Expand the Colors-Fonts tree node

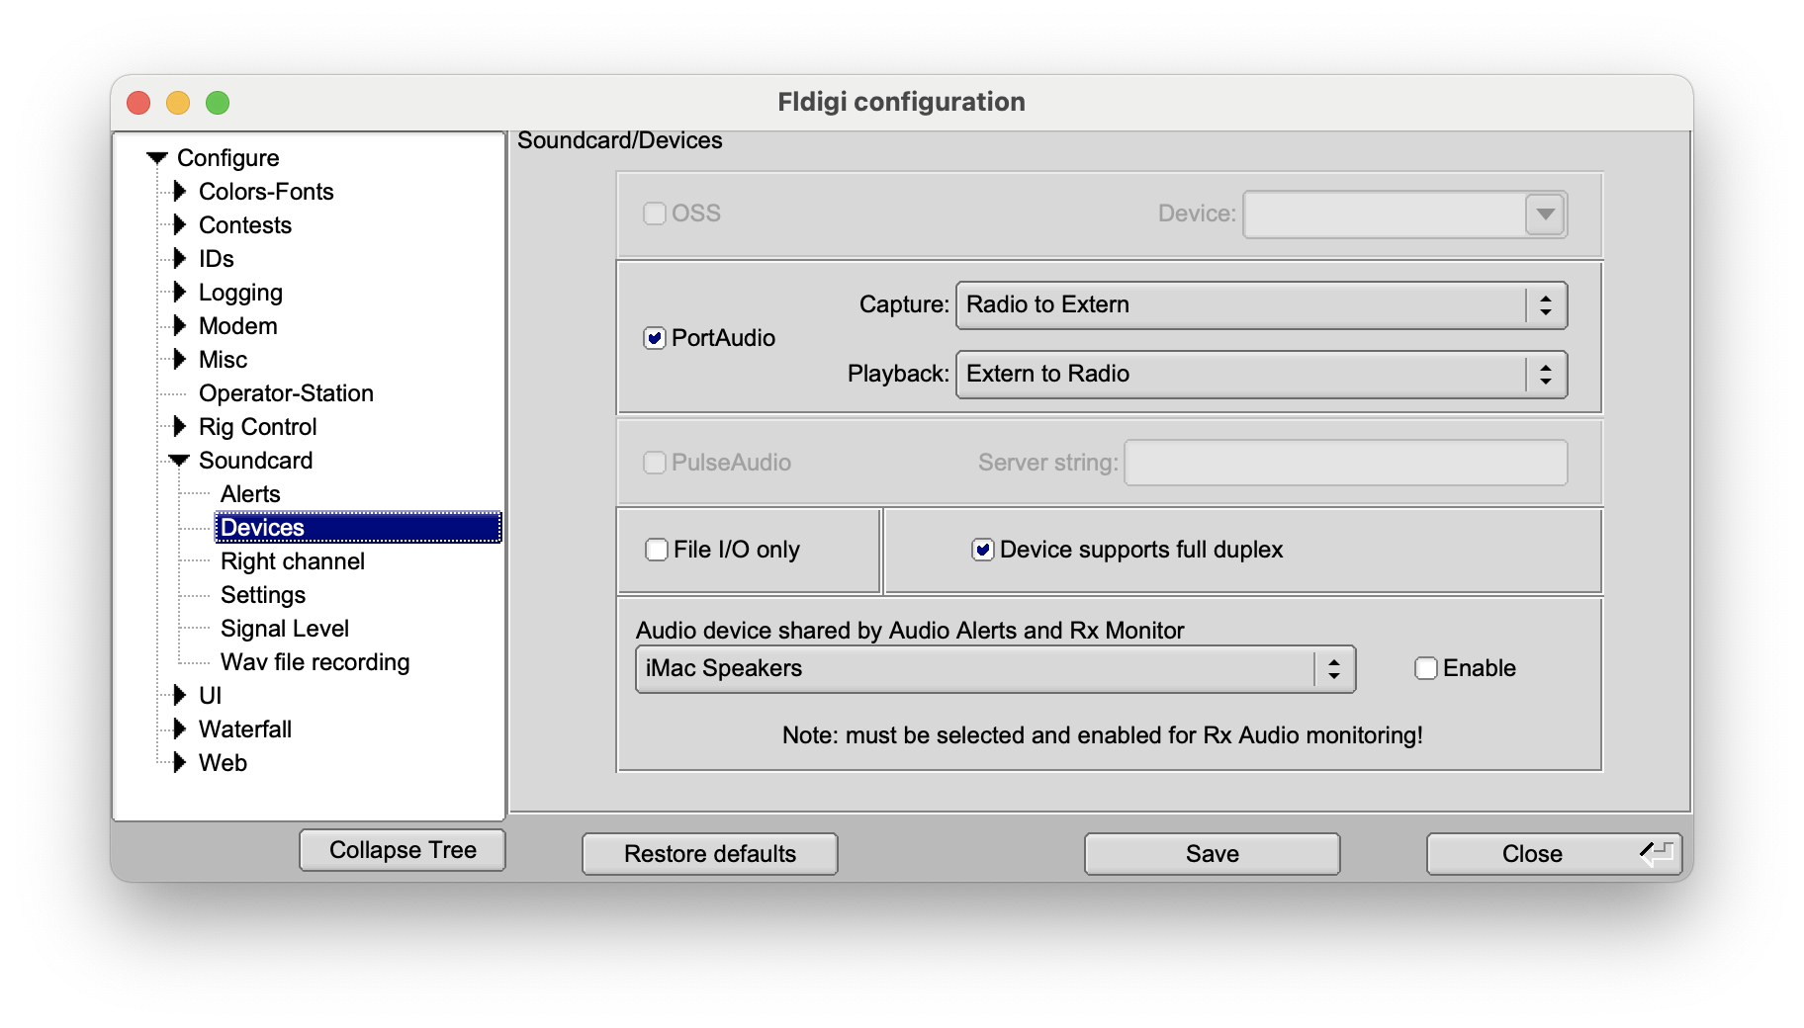coord(179,191)
